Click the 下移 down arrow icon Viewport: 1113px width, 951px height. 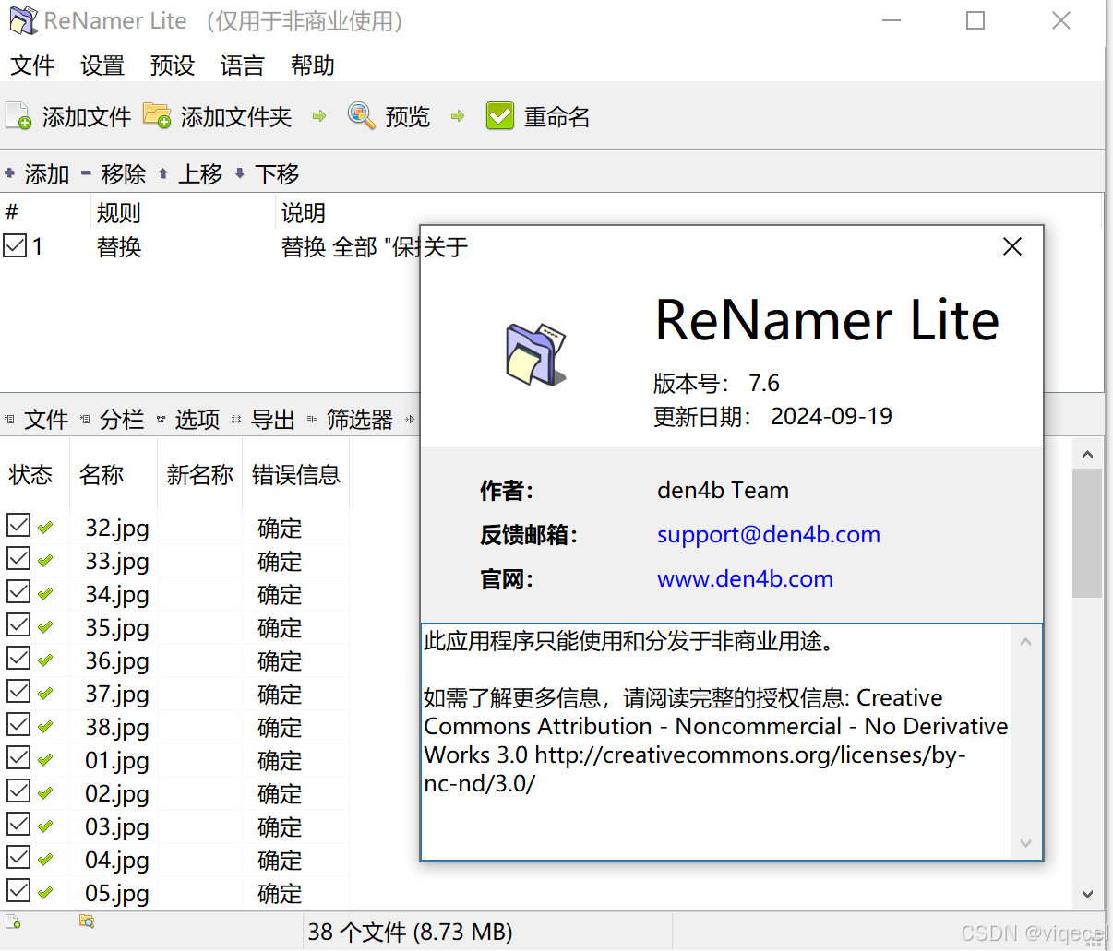click(240, 173)
